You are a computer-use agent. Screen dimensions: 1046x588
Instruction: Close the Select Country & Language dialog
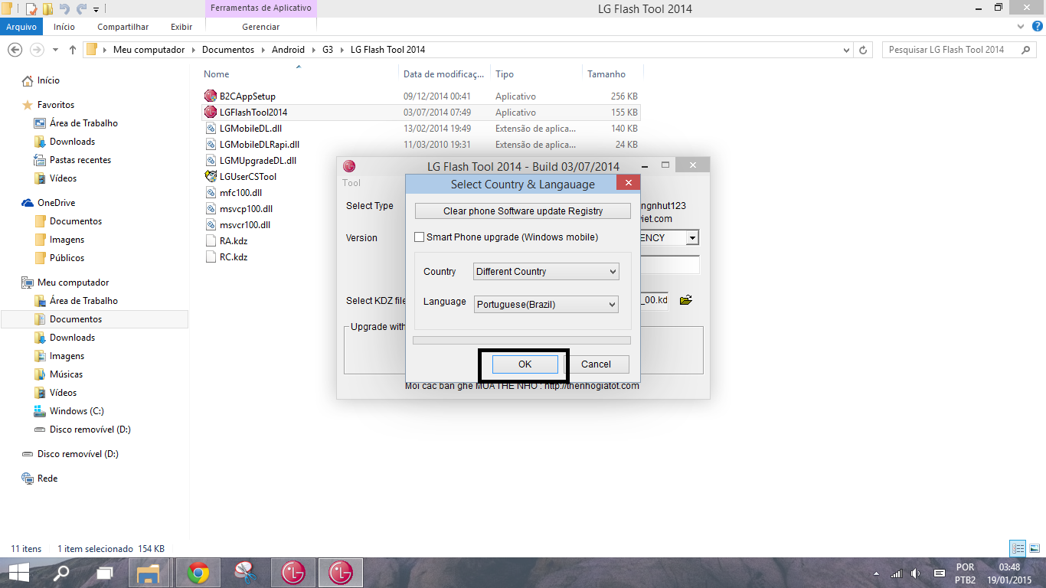[x=628, y=183]
